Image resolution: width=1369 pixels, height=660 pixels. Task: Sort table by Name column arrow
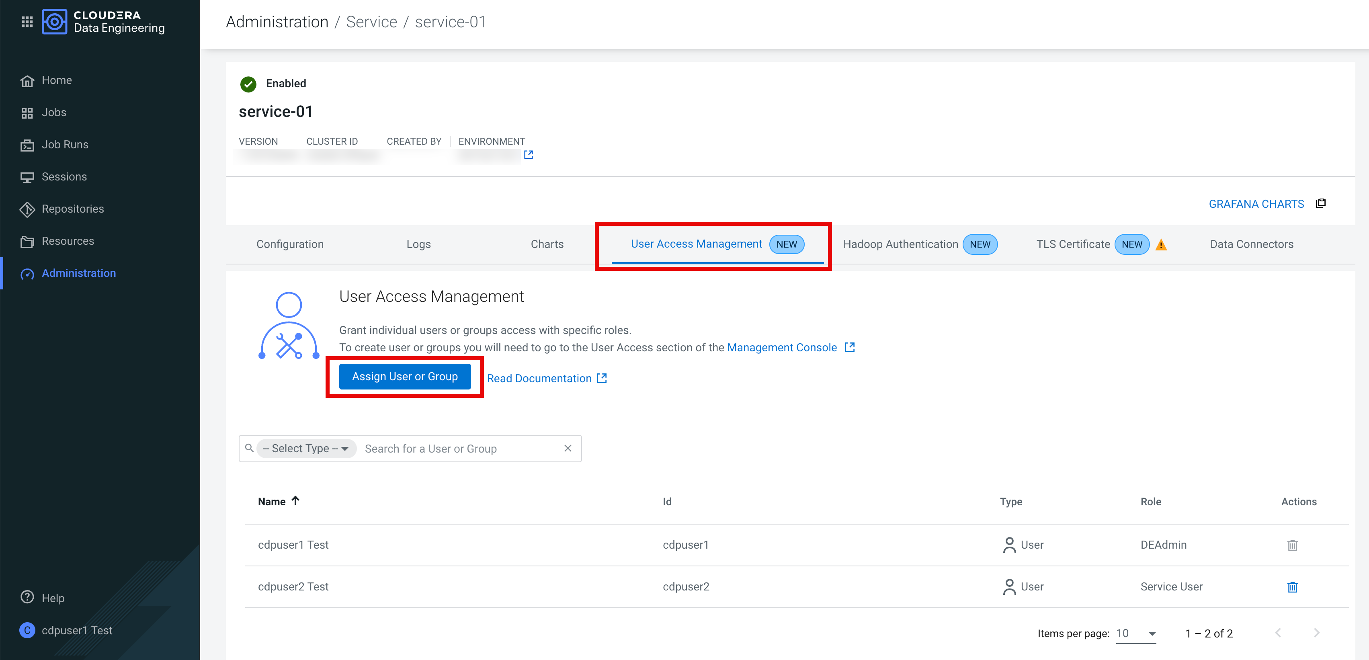tap(295, 500)
